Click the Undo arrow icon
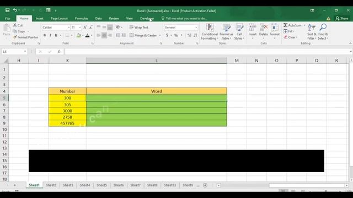This screenshot has height=198, width=353. [15, 10]
